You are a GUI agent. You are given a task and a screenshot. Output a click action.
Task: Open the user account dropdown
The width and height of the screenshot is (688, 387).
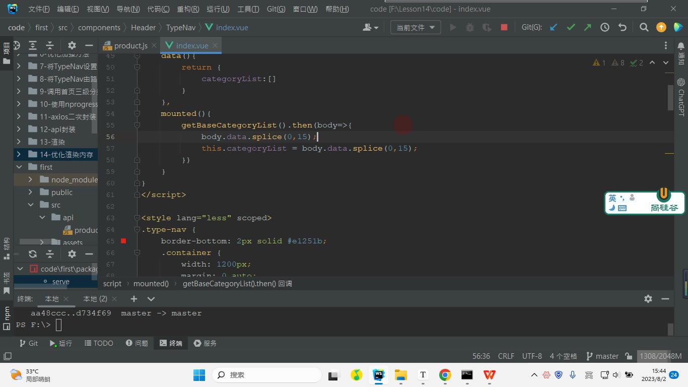(371, 28)
